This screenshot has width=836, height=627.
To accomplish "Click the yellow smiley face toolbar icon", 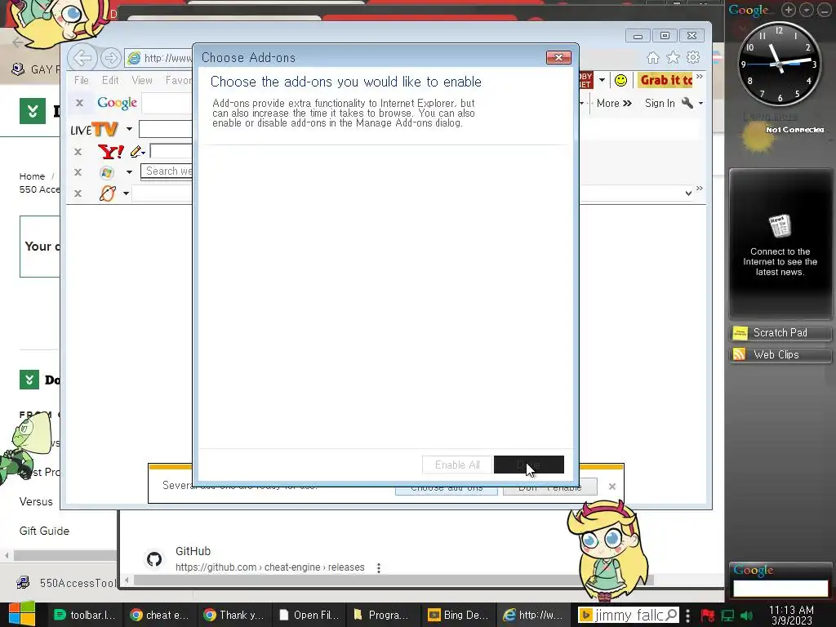I will (620, 81).
